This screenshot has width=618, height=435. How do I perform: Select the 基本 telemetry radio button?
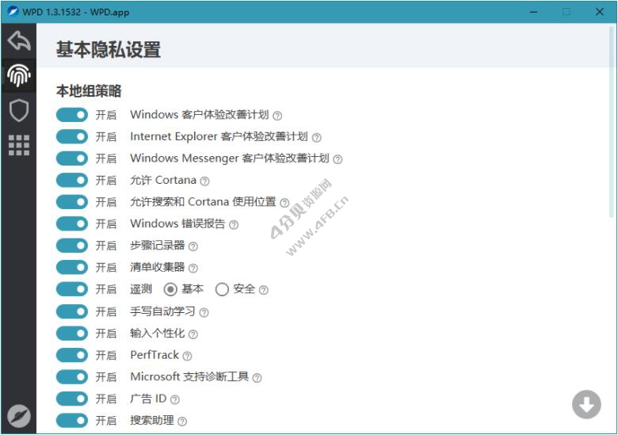pos(170,290)
